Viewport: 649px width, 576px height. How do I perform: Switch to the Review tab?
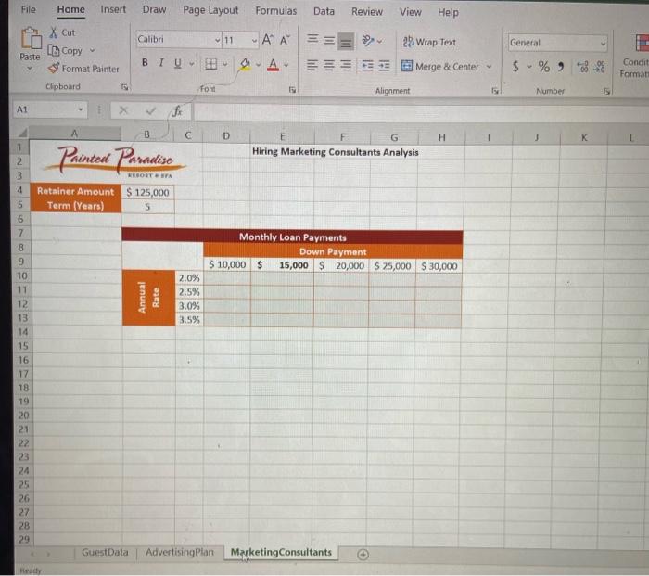coord(367,12)
